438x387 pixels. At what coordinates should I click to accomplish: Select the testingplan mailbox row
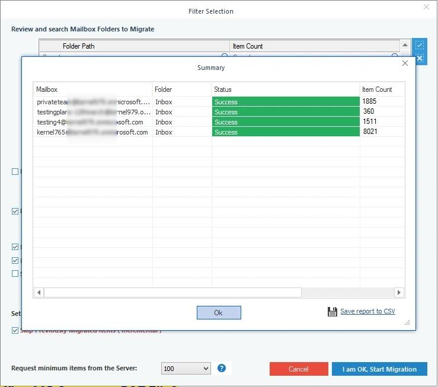(x=219, y=112)
